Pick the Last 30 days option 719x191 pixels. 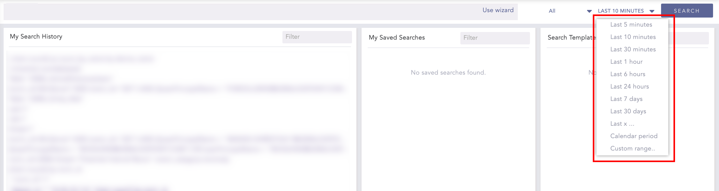[x=628, y=111]
